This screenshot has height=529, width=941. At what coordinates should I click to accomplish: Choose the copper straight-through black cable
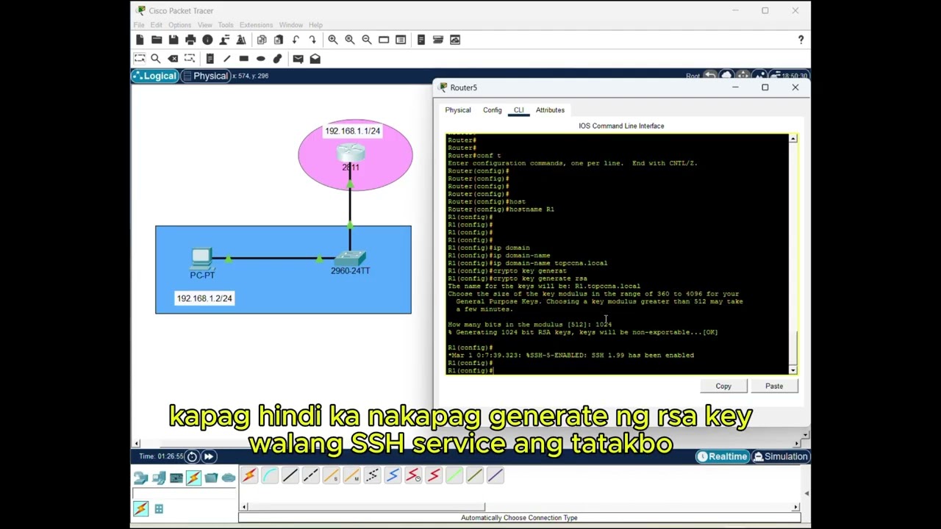290,476
